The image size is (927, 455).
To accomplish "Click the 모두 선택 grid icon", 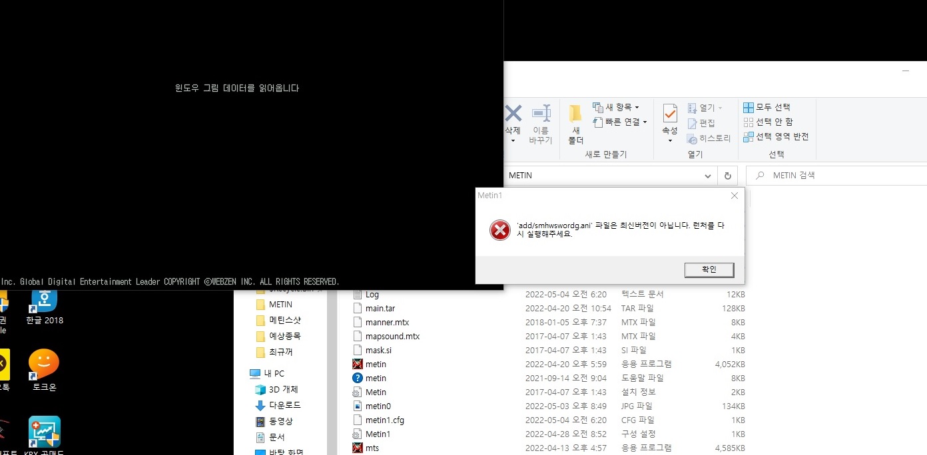I will pos(748,107).
